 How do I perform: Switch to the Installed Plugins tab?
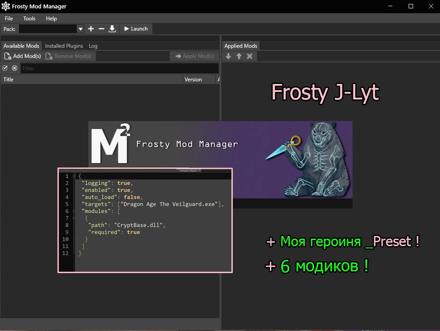64,46
